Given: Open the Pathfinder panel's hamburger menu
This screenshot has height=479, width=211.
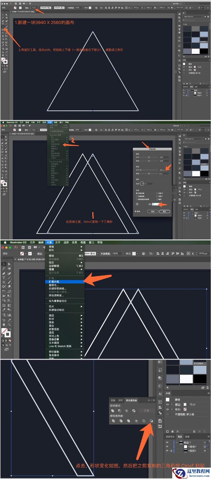Looking at the screenshot, I should click(x=154, y=400).
